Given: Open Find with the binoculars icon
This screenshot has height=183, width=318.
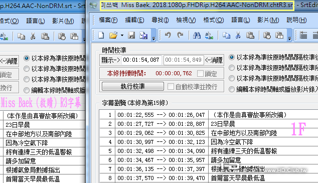Looking at the screenshot, I should click(x=197, y=36).
